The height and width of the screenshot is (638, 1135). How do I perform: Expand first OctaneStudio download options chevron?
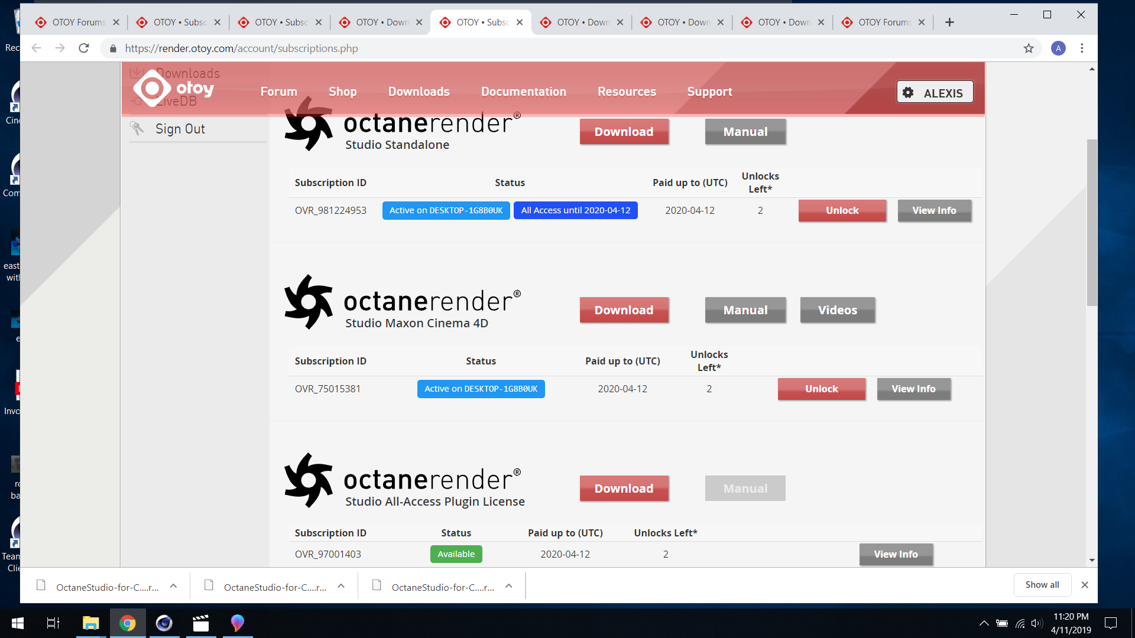(173, 586)
